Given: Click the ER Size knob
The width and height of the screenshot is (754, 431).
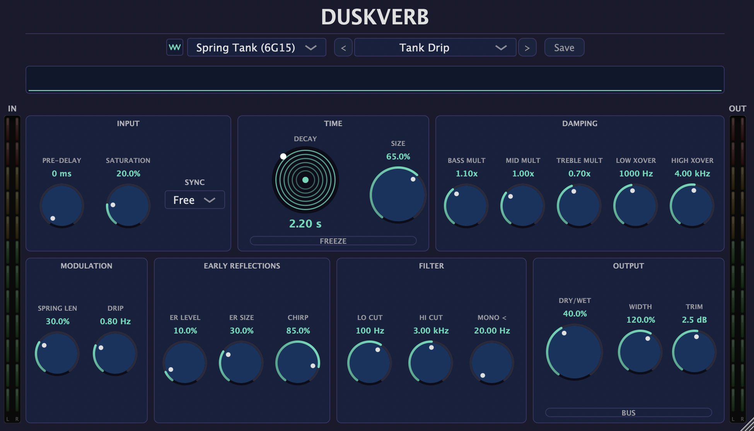Looking at the screenshot, I should [241, 363].
